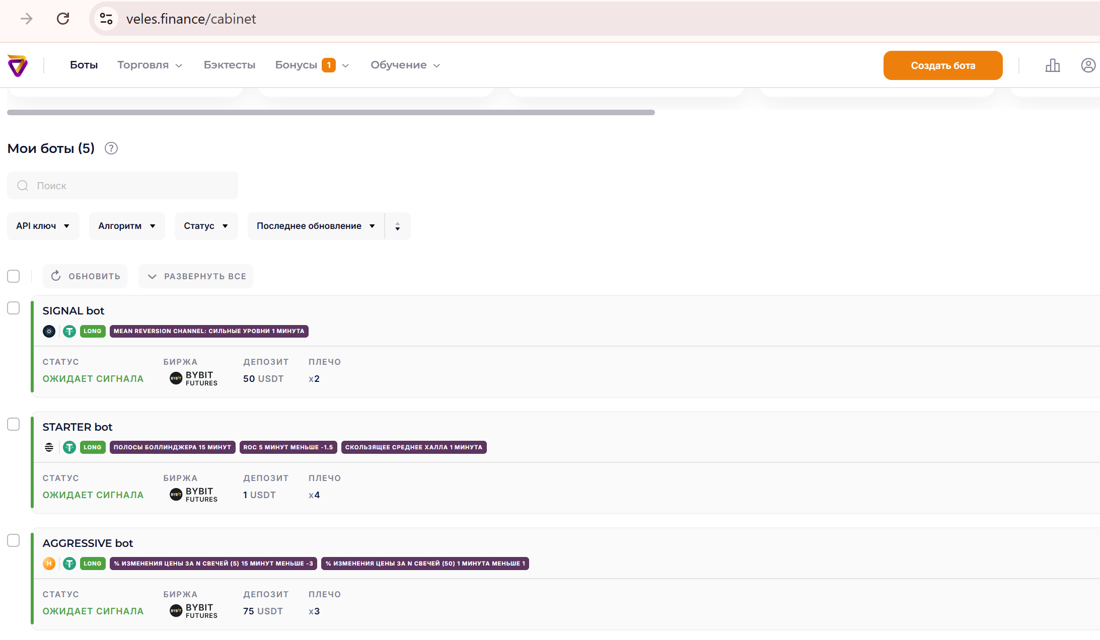Click the Veles logo icon
The image size is (1100, 640).
tap(18, 65)
